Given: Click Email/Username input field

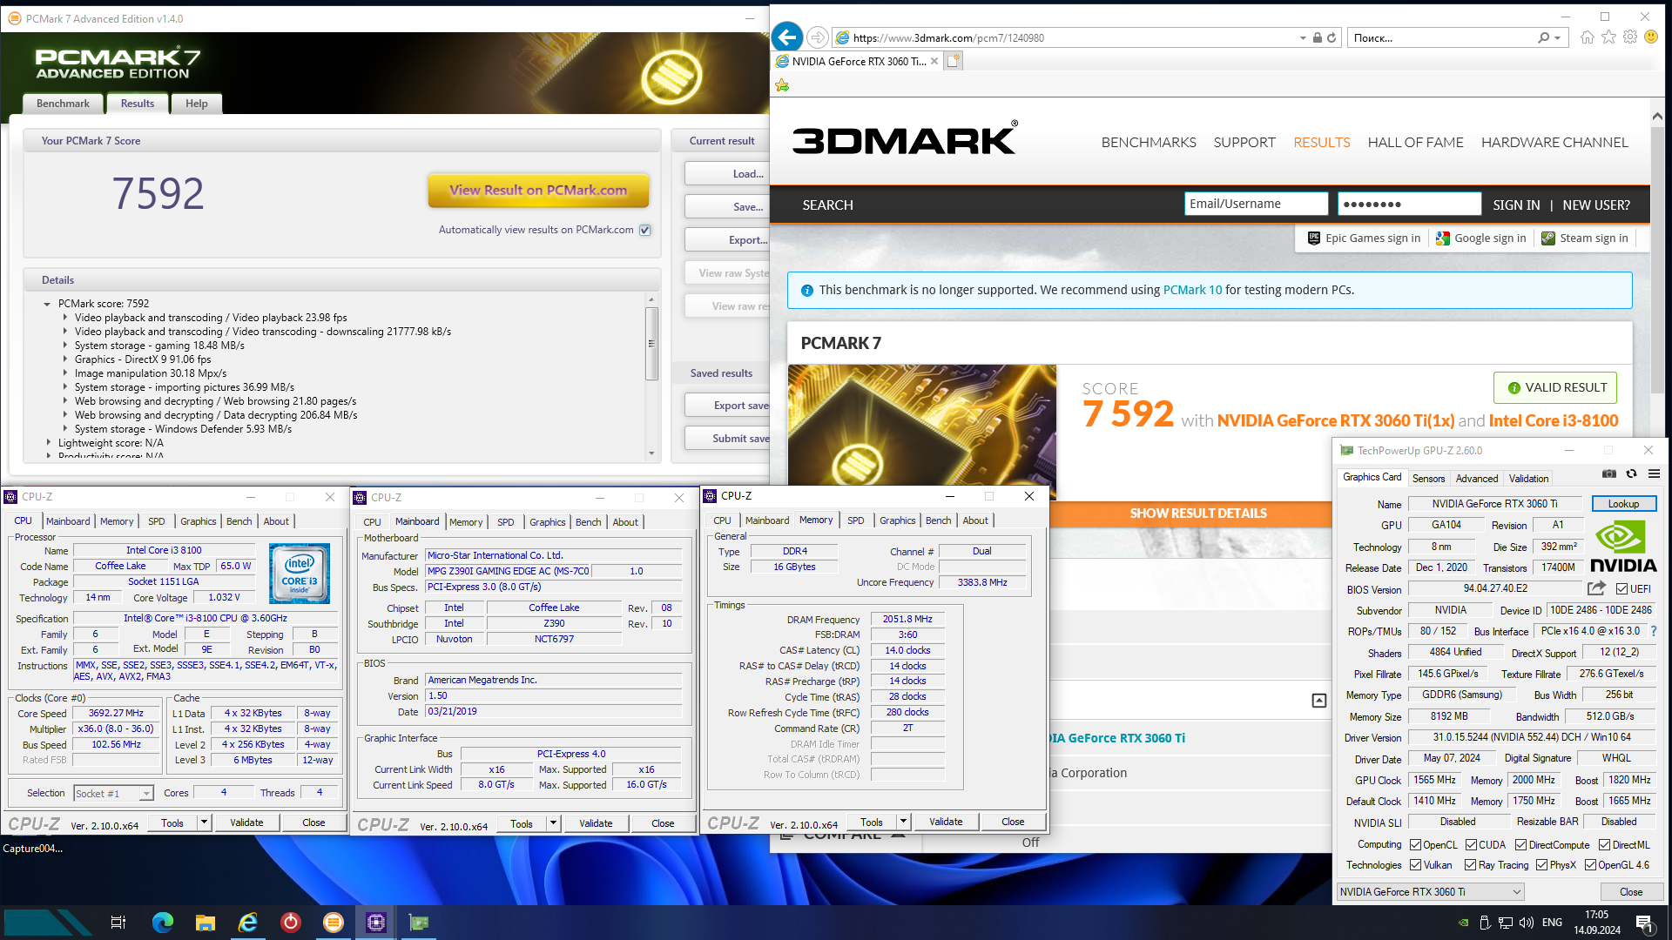Looking at the screenshot, I should [x=1256, y=204].
